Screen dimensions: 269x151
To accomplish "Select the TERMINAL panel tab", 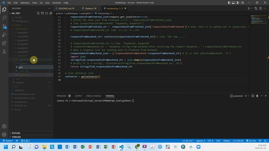I will 110,96.
